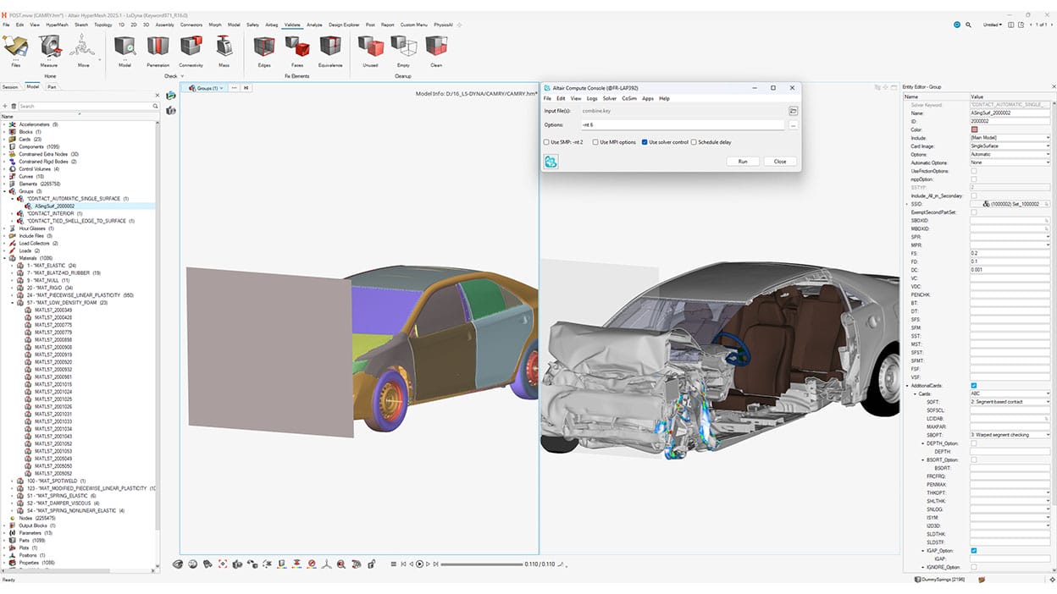The height and width of the screenshot is (594, 1057).
Task: Run the Penetration check tool
Action: (x=159, y=51)
